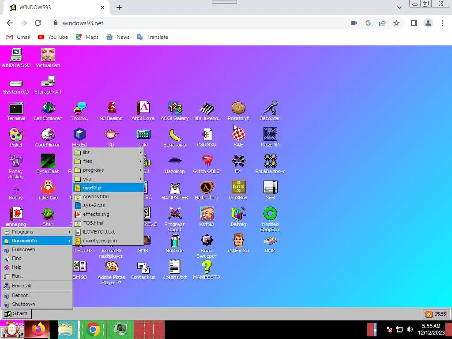Viewport: 452px width, 339px height.
Task: Open Nanoloop icon
Action: point(175,164)
